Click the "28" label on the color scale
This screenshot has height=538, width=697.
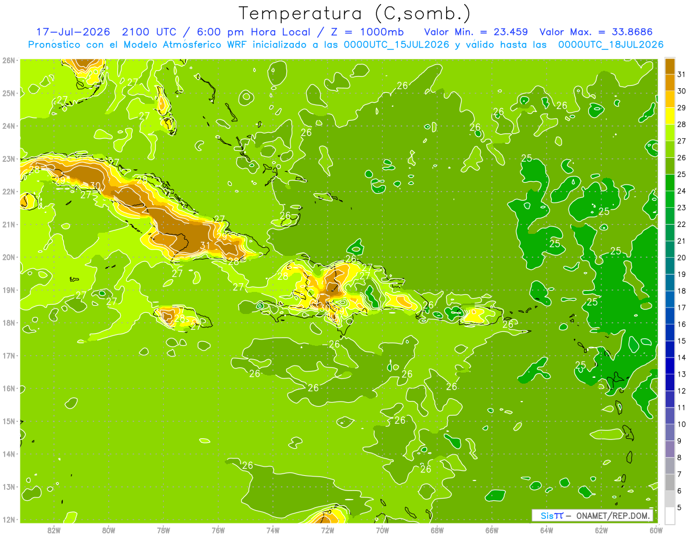click(x=682, y=125)
